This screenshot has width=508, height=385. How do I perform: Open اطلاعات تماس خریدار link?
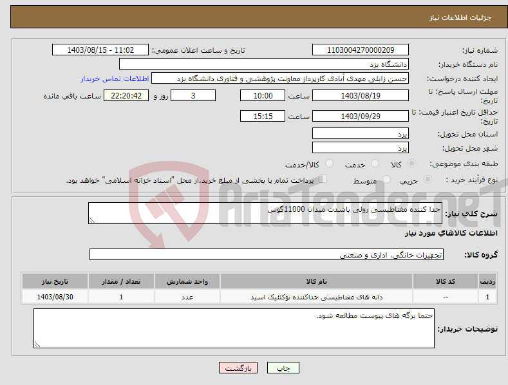[115, 79]
